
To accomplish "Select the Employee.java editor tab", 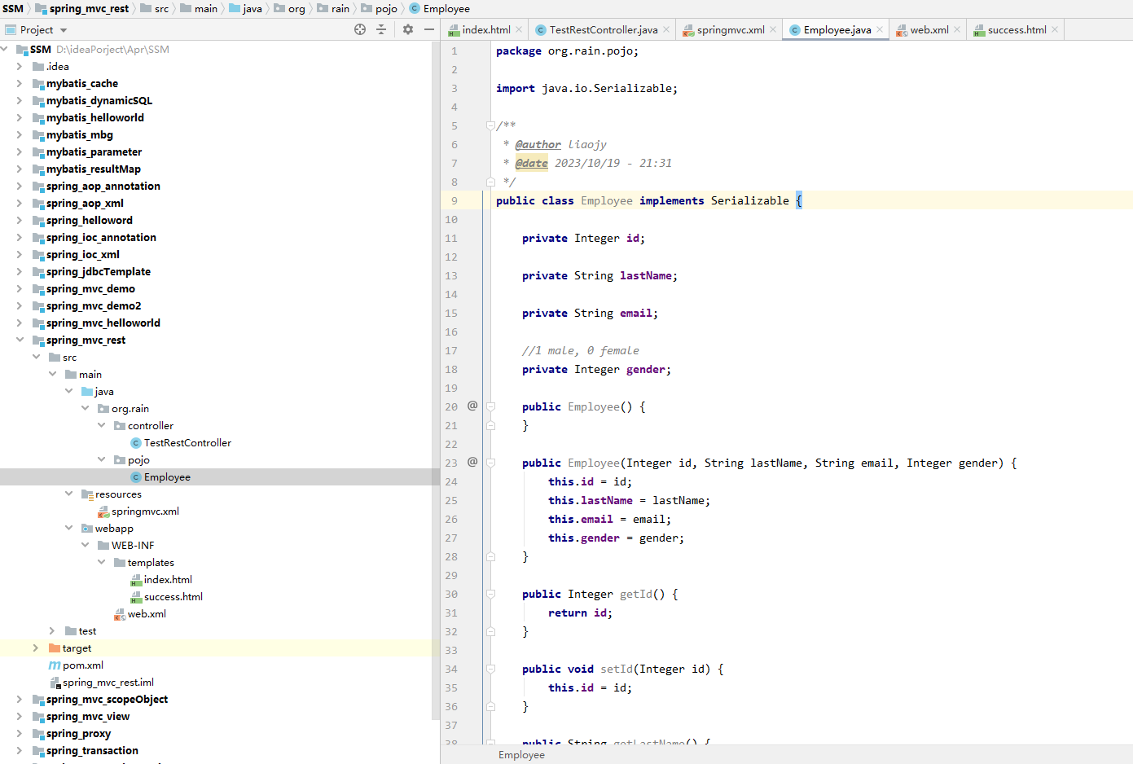I will click(837, 30).
